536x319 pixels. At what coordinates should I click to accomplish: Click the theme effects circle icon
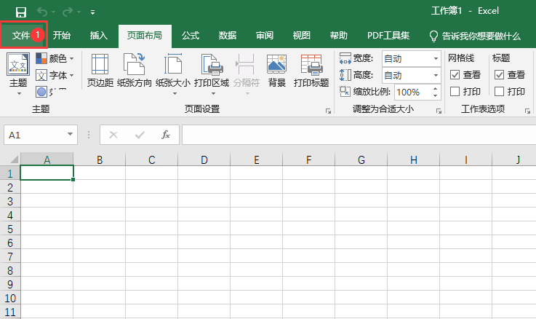[41, 91]
